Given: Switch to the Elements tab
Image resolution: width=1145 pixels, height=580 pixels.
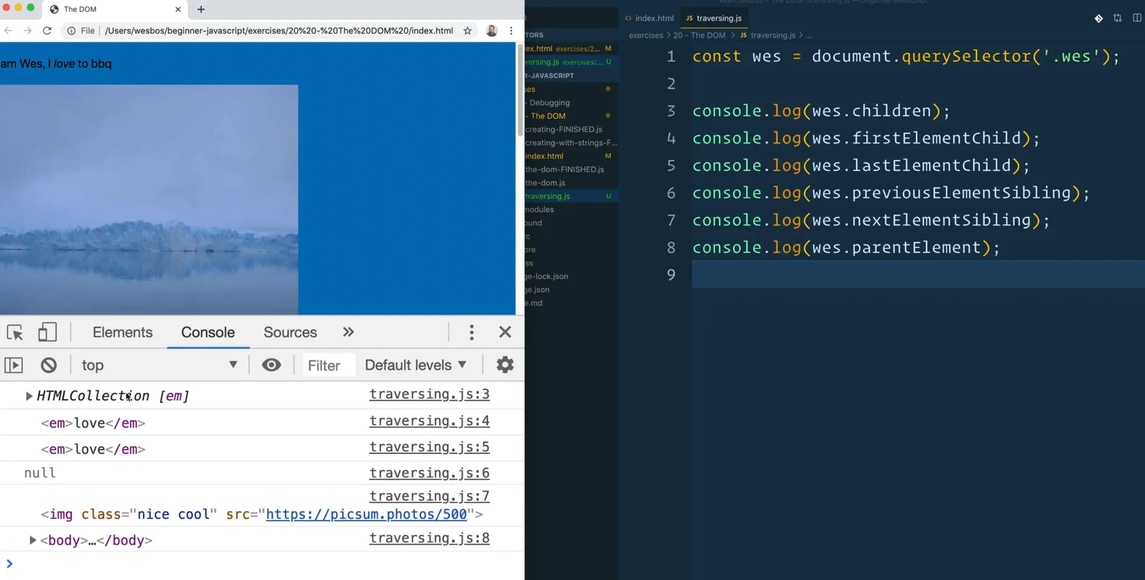Looking at the screenshot, I should pos(122,332).
